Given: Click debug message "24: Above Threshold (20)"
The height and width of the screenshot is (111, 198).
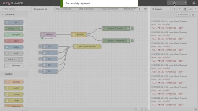Looking at the screenshot, I should pos(167,28).
